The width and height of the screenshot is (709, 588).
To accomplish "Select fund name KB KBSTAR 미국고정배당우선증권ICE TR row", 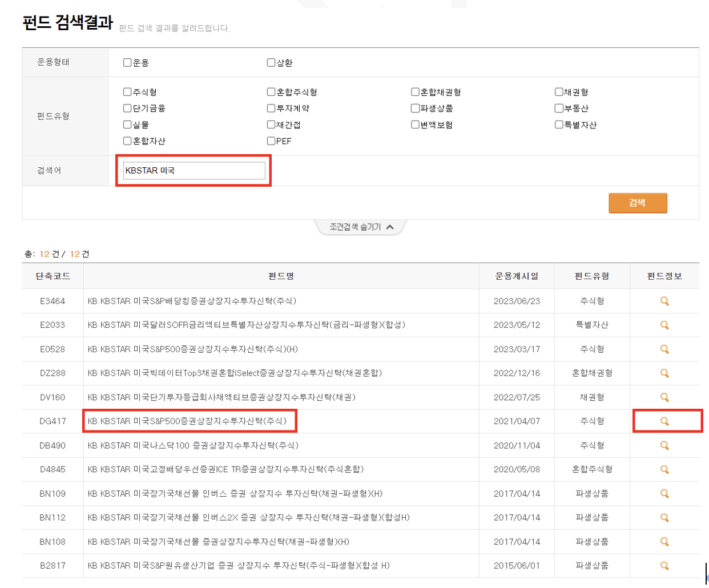I will coord(225,469).
